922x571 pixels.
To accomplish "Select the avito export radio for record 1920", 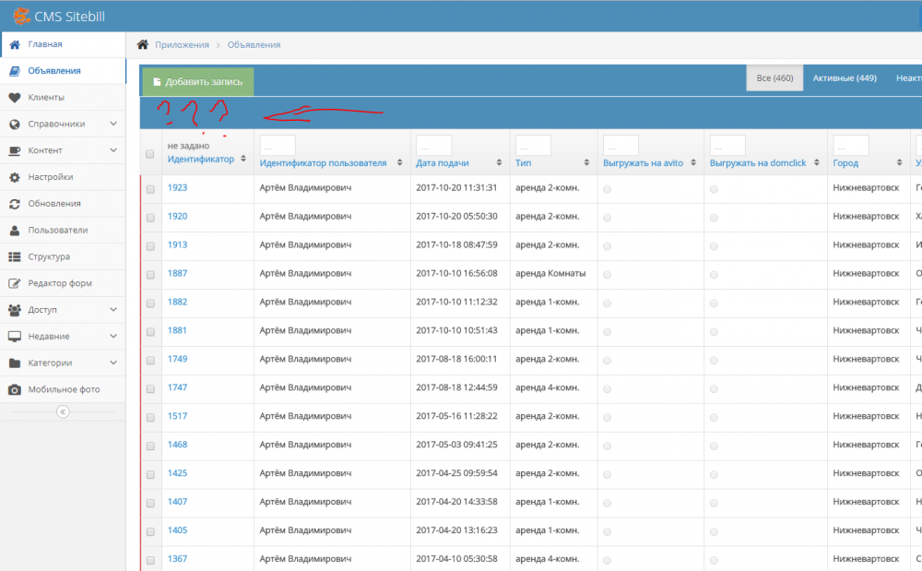I will 607,217.
